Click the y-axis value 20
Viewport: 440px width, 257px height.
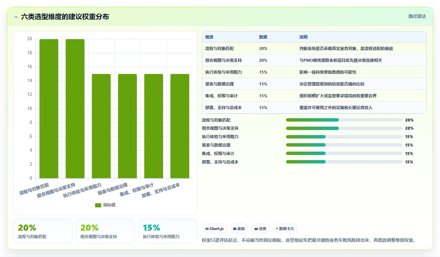point(29,39)
